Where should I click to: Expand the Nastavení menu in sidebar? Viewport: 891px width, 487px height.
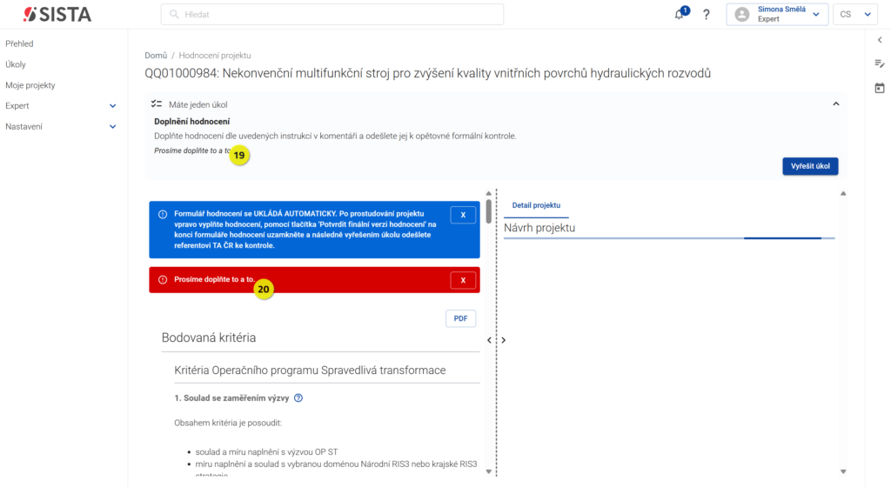(112, 127)
